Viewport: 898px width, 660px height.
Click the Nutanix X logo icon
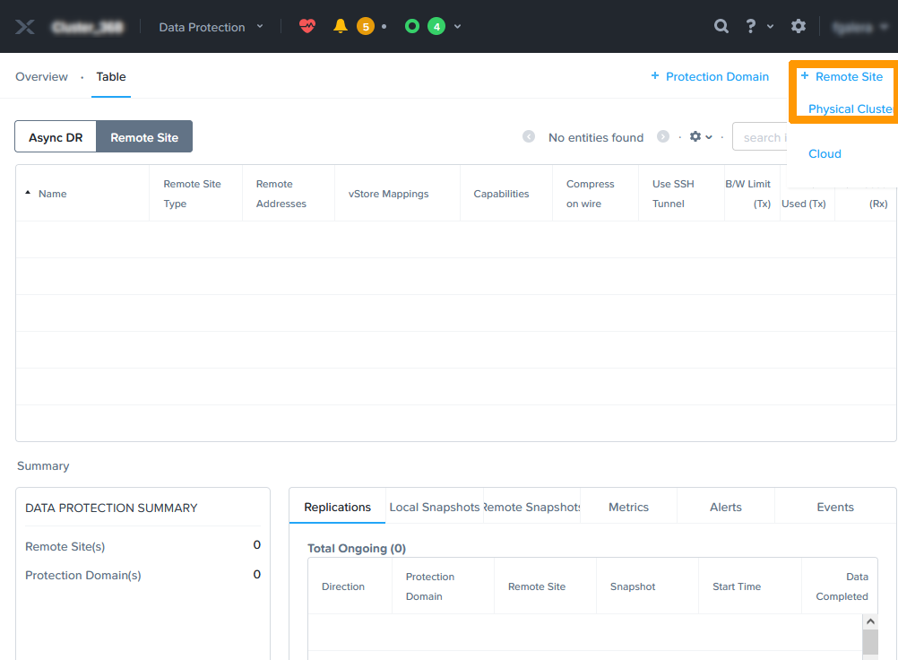25,27
